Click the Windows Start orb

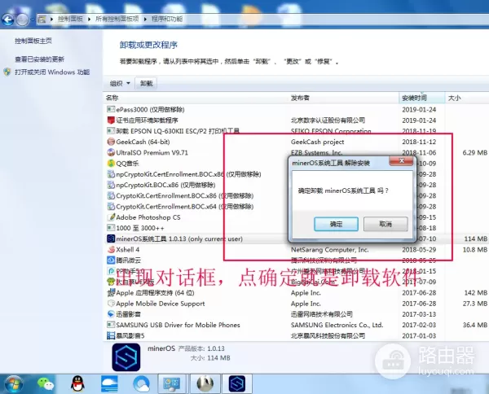tap(13, 384)
